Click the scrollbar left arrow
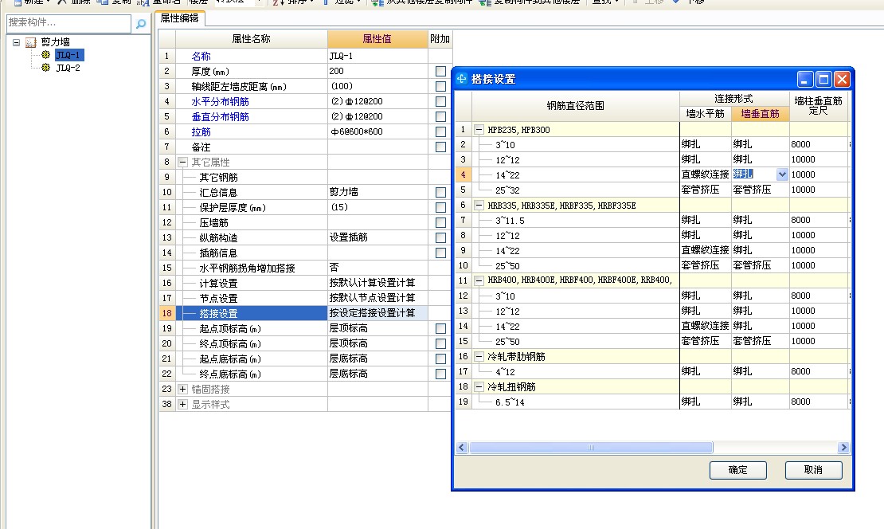 pyautogui.click(x=462, y=448)
